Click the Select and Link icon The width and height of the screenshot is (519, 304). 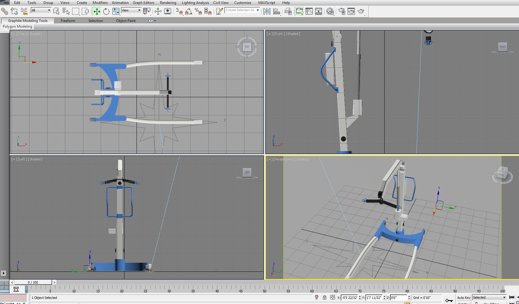coord(5,11)
